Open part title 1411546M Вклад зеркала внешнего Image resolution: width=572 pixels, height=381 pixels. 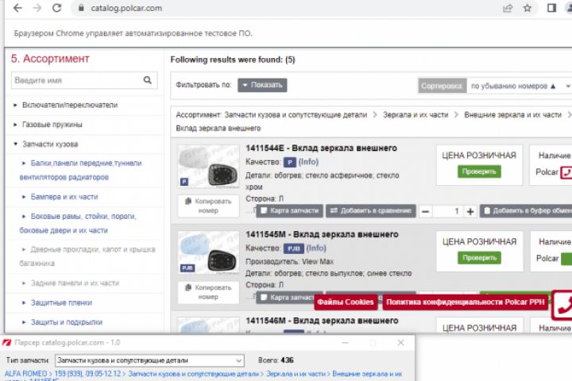[322, 321]
